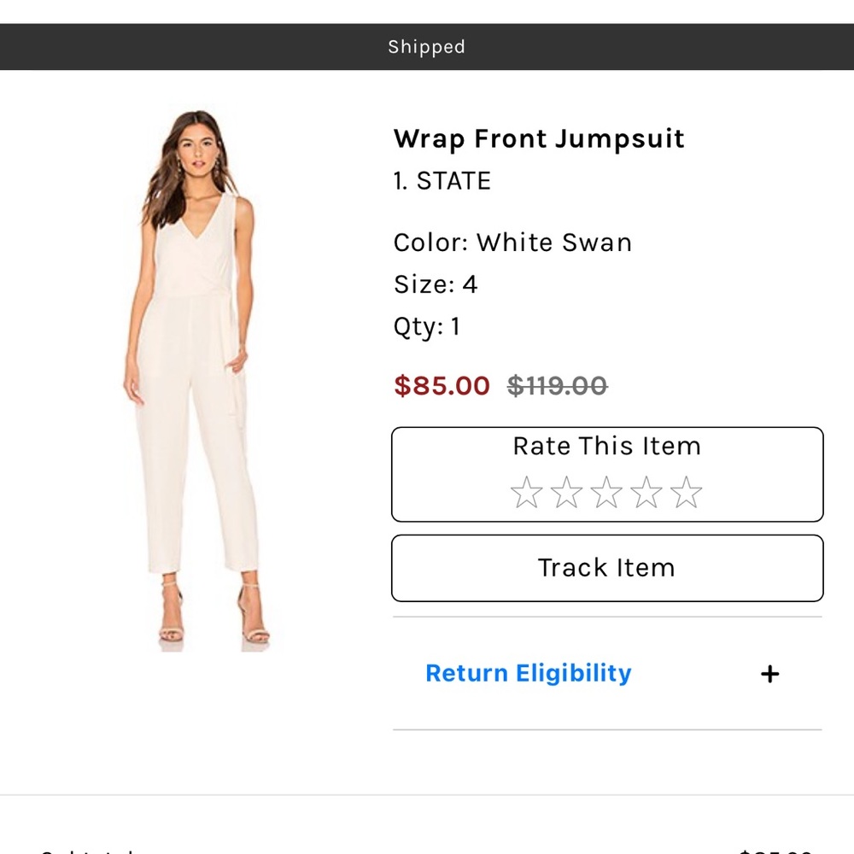
Task: Click the Wrap Front Jumpsuit title
Action: point(538,138)
